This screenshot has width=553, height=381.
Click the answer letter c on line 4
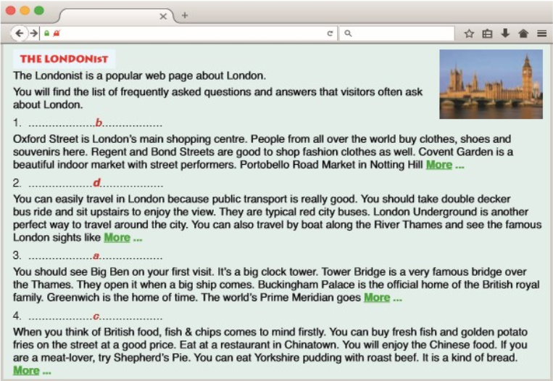click(x=96, y=316)
